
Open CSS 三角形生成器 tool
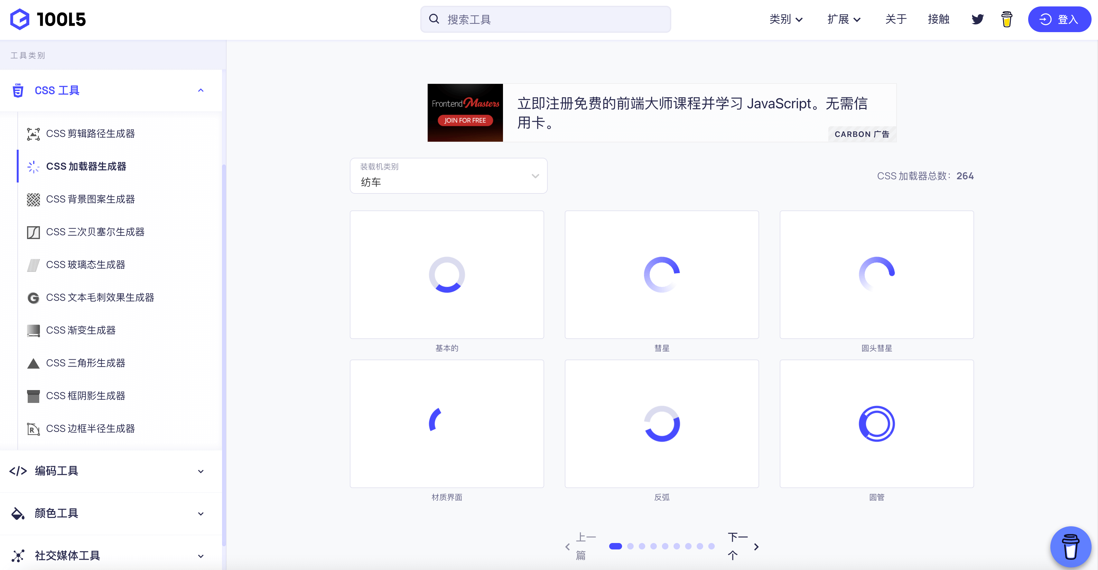pos(85,363)
